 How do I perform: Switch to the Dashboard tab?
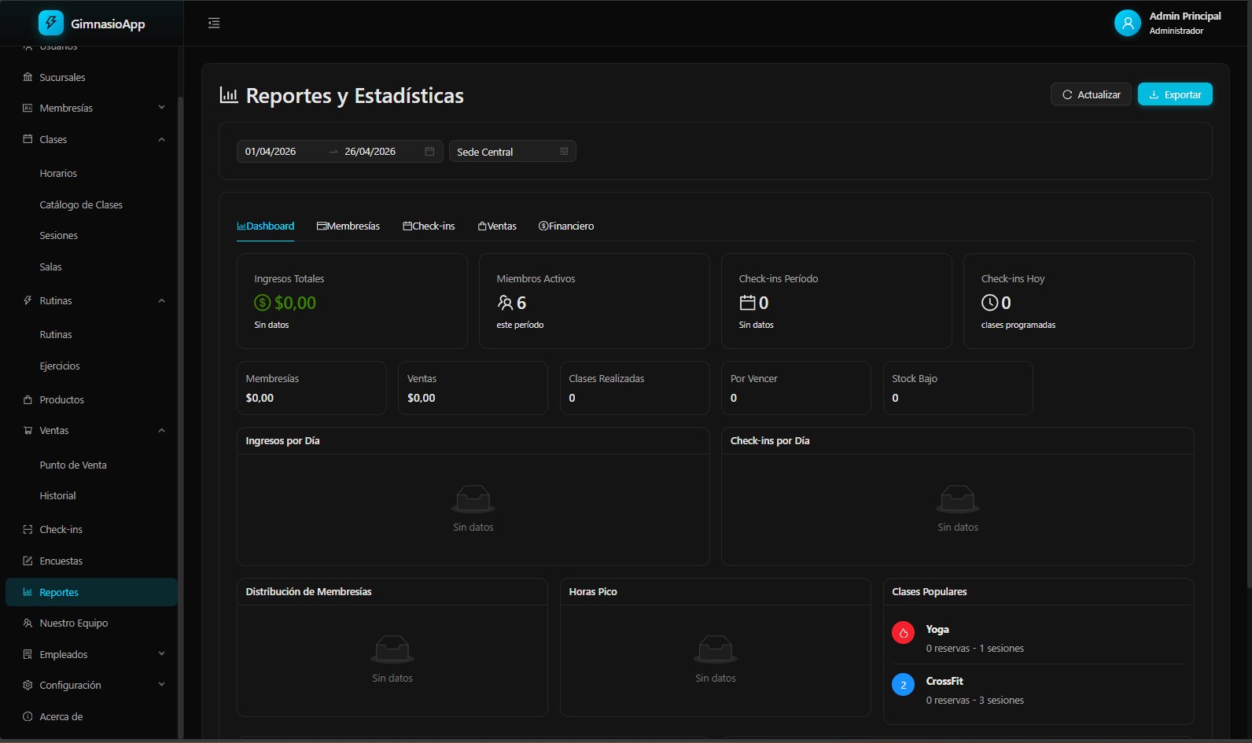(x=266, y=226)
